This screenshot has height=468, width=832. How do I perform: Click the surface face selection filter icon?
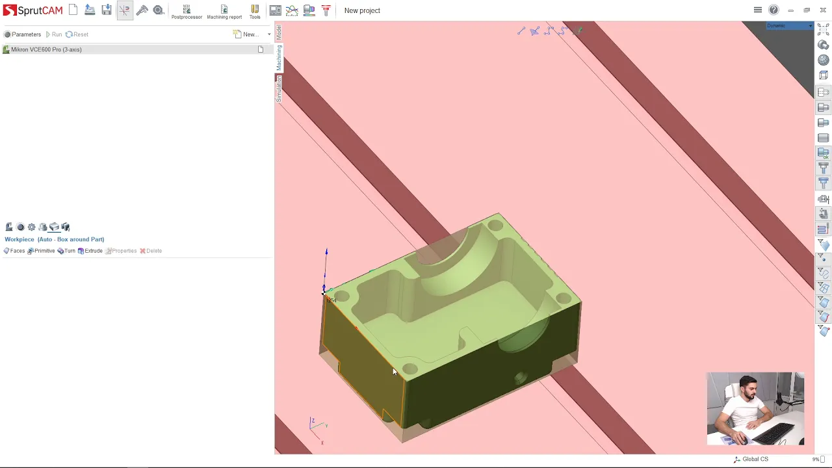[824, 302]
